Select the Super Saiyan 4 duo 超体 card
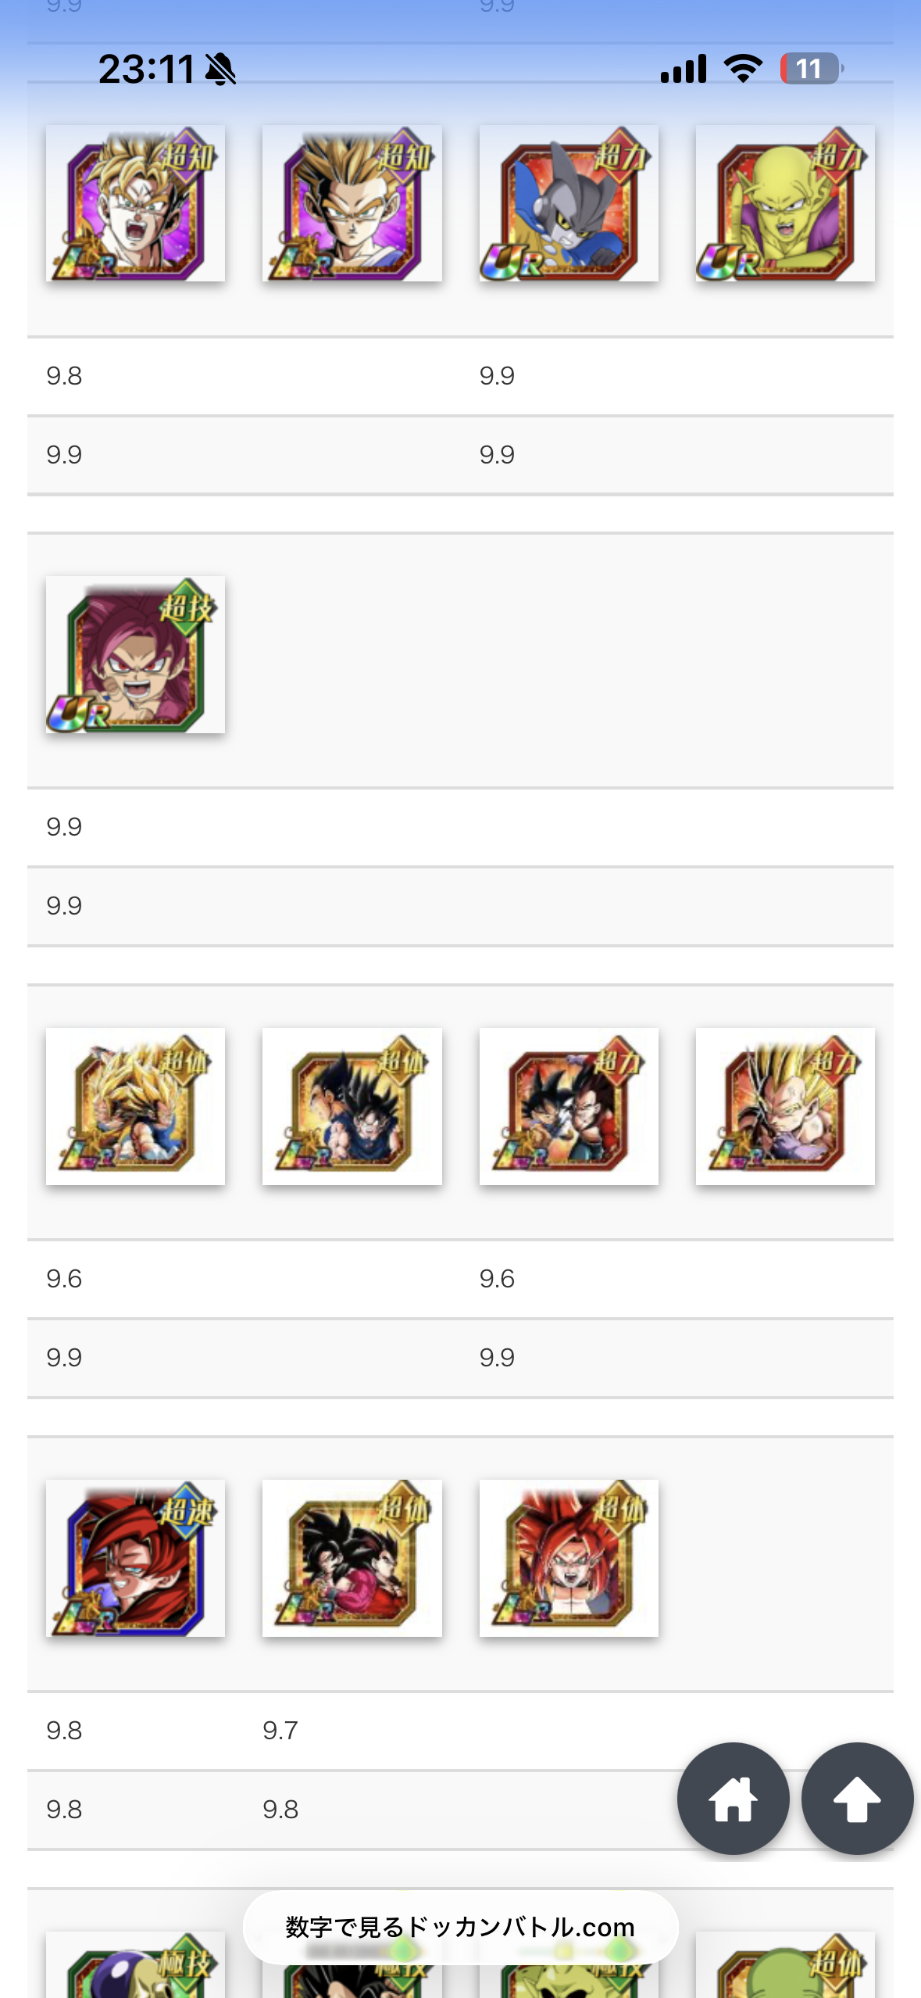 point(352,1558)
